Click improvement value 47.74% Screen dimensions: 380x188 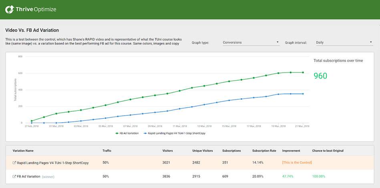tap(288, 176)
